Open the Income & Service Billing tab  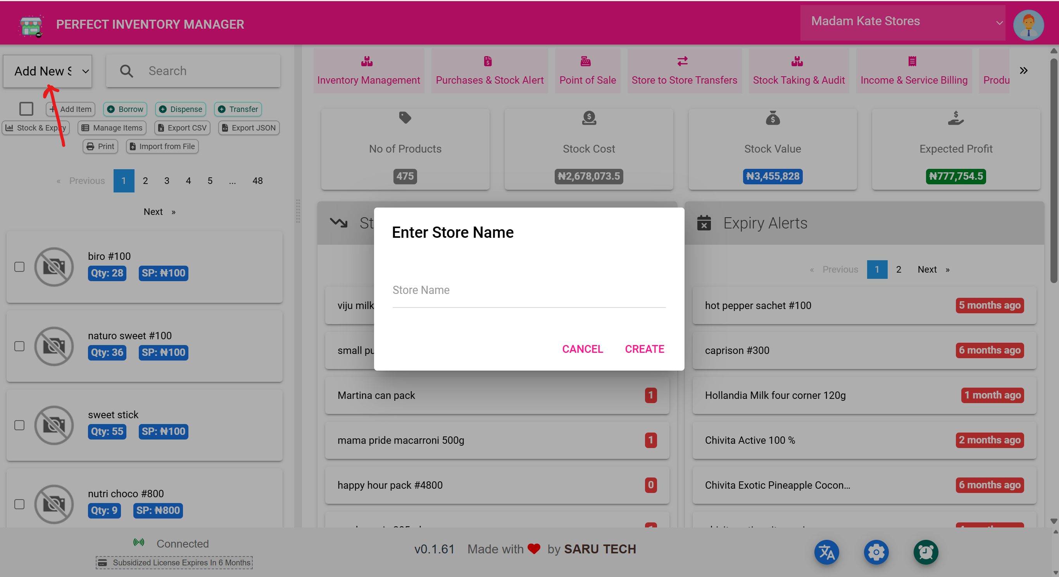(914, 70)
